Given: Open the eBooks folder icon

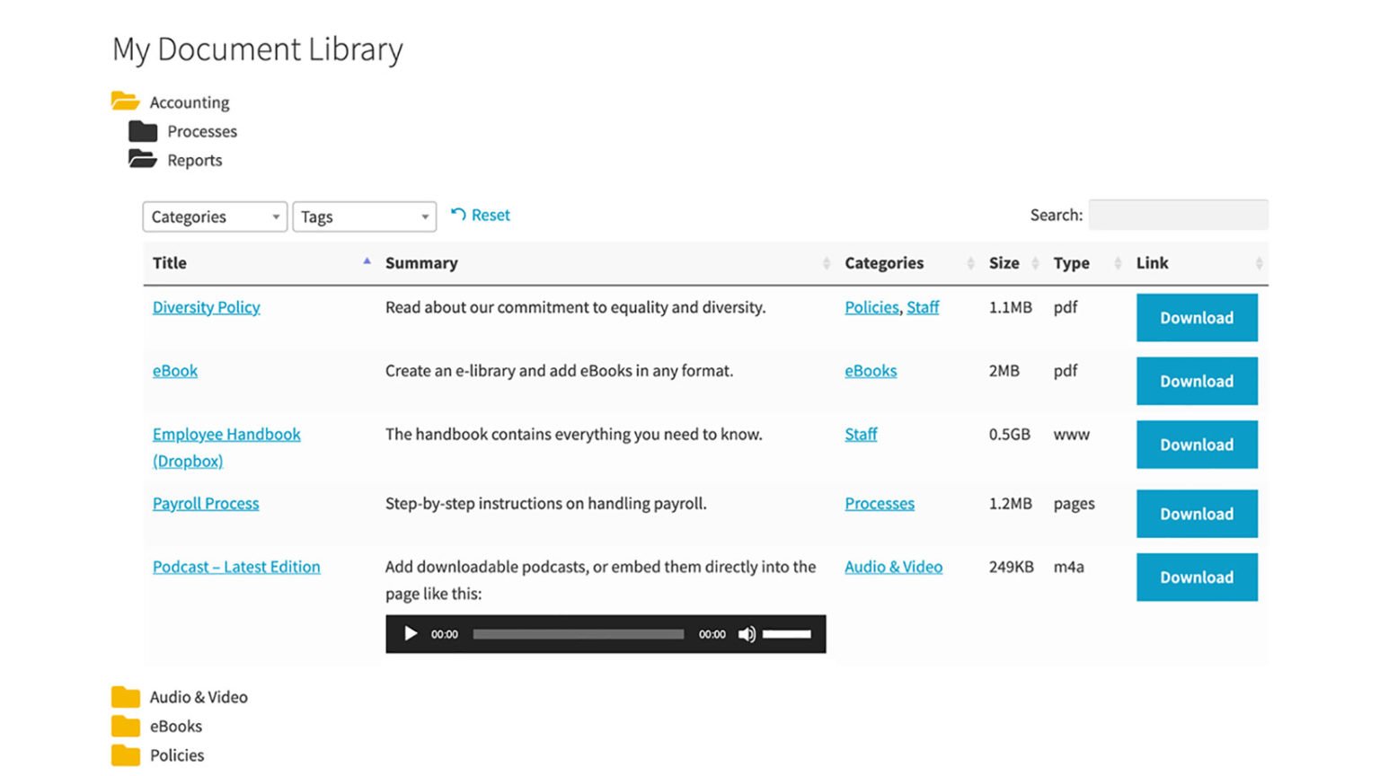Looking at the screenshot, I should (125, 726).
